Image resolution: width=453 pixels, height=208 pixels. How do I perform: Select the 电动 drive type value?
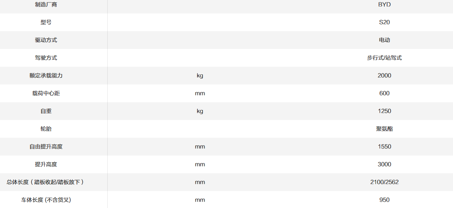[x=384, y=40]
